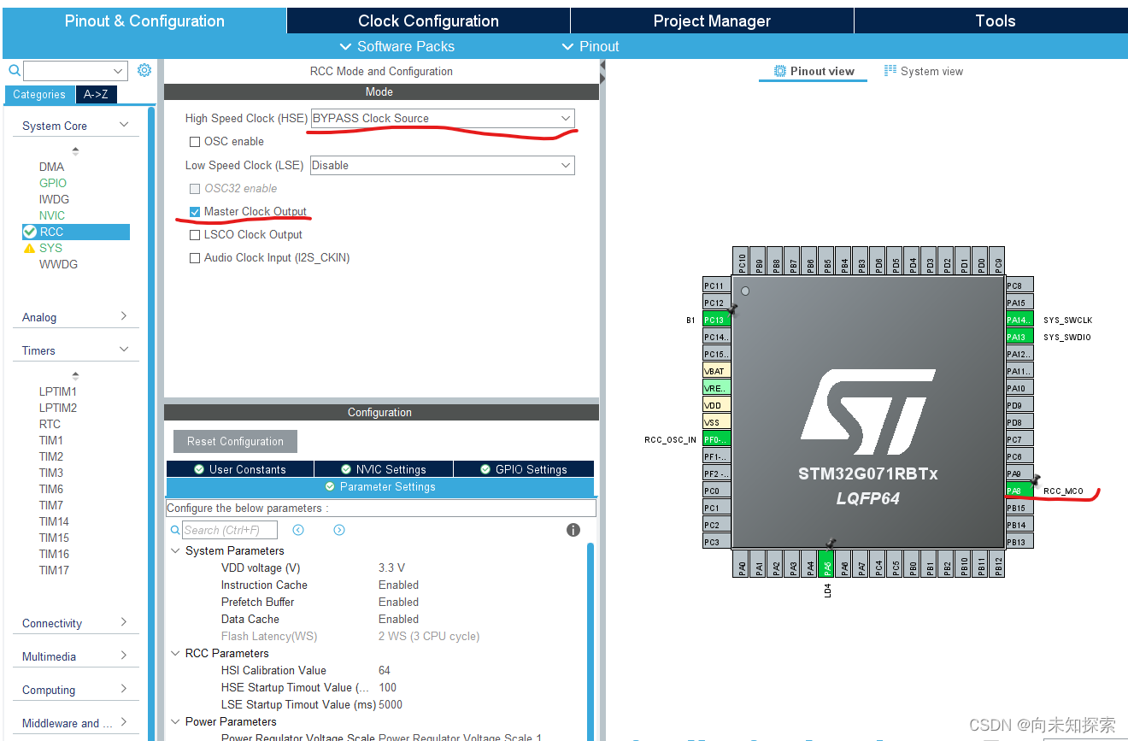Open the User Constants tab
The width and height of the screenshot is (1128, 741).
[x=240, y=469]
